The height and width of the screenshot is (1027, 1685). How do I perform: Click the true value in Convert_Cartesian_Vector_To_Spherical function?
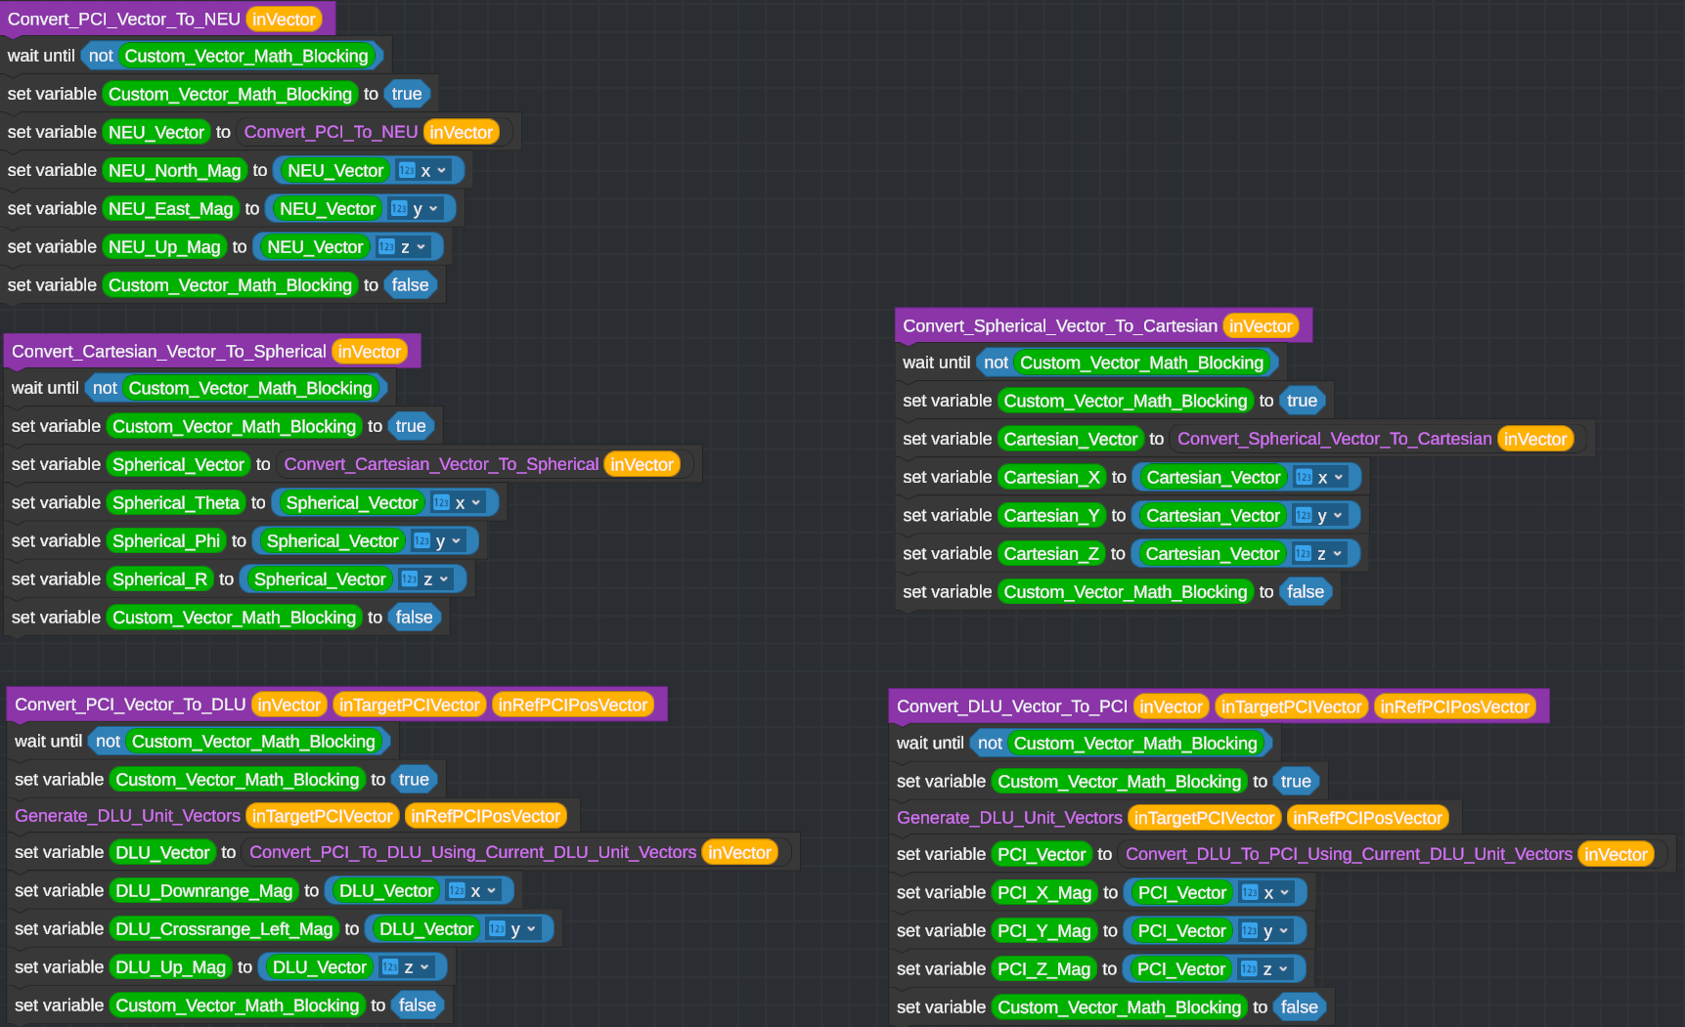(411, 426)
